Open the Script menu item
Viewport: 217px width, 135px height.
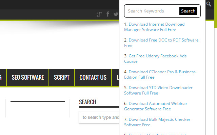pos(62,77)
